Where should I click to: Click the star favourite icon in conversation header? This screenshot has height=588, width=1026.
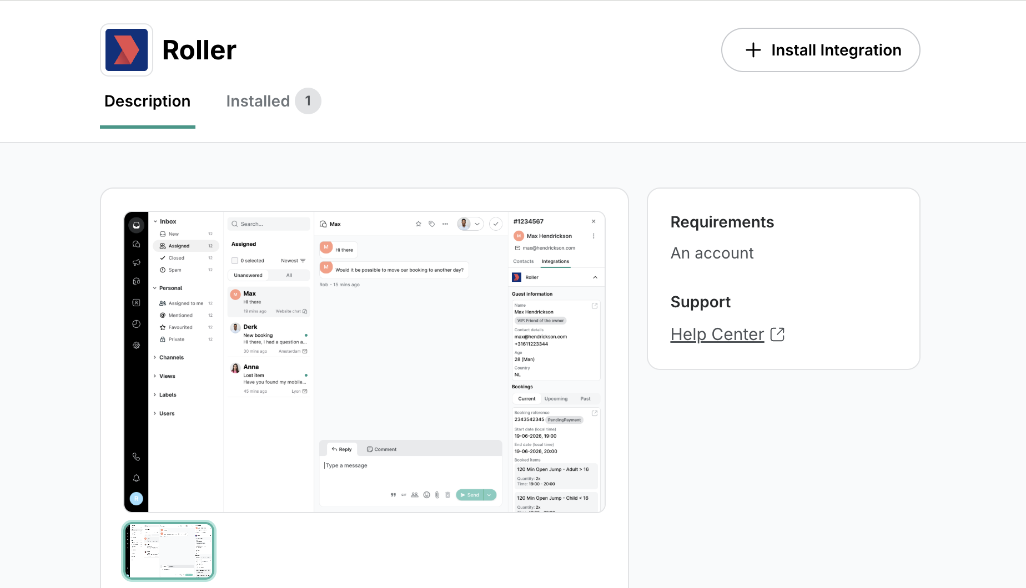coord(419,224)
